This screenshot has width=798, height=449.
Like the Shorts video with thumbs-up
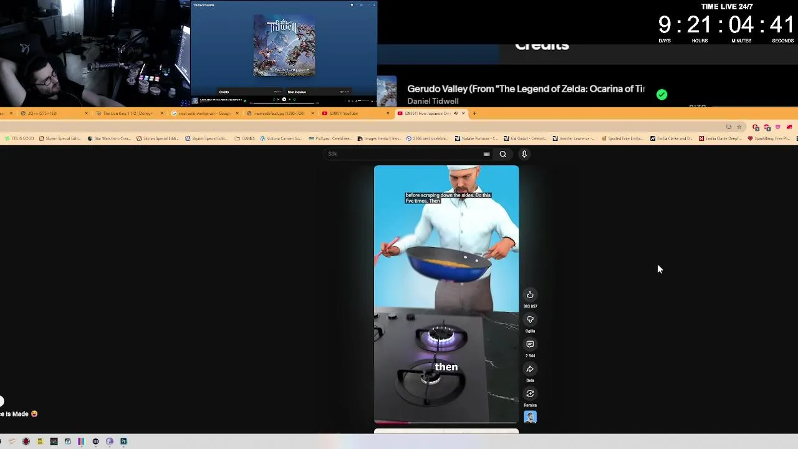pos(530,294)
